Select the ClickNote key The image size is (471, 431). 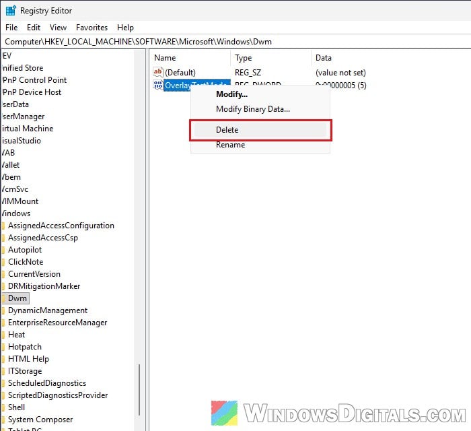point(26,262)
